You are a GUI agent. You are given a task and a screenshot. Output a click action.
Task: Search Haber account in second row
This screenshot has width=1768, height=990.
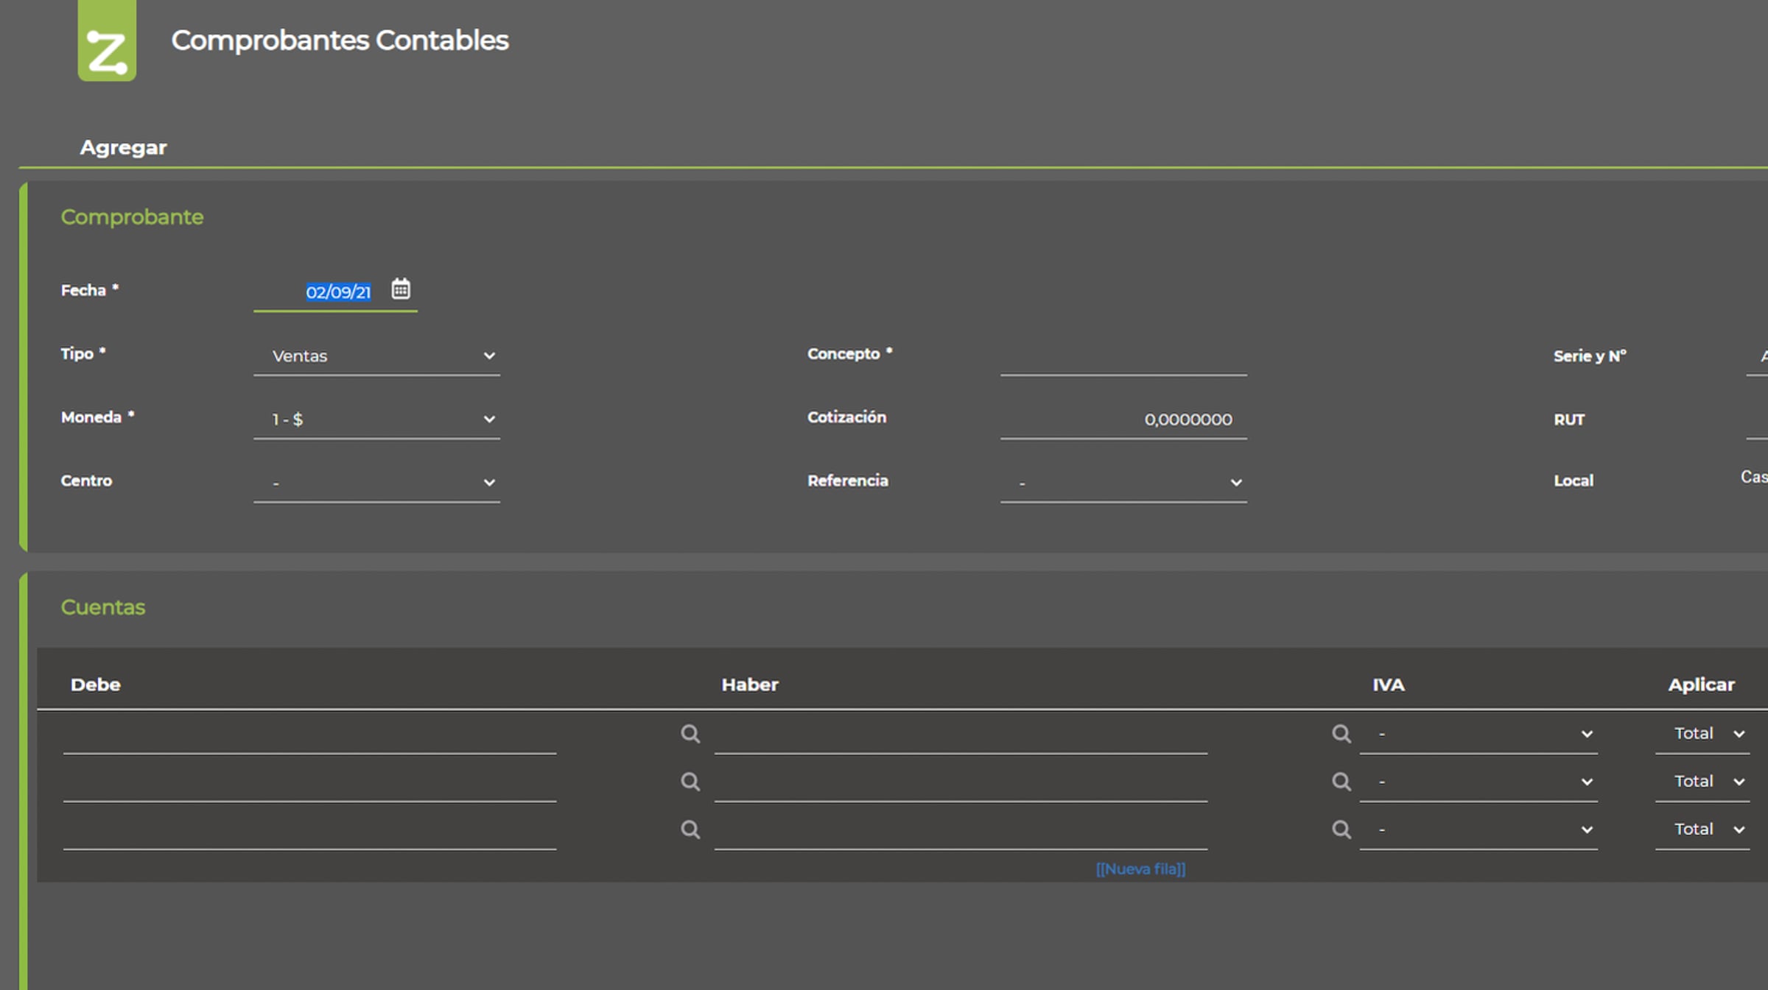click(x=1341, y=782)
